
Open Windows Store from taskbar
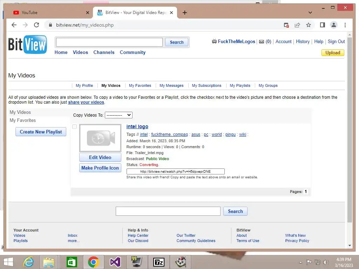pos(72,262)
